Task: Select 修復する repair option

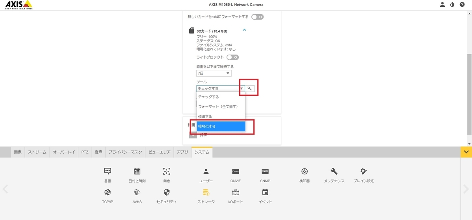Action: pyautogui.click(x=221, y=117)
